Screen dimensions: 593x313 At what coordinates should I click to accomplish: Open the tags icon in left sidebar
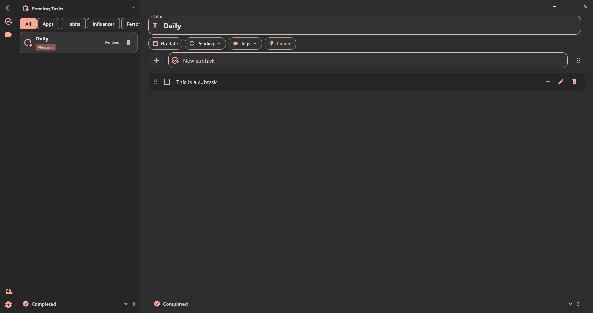pos(9,35)
